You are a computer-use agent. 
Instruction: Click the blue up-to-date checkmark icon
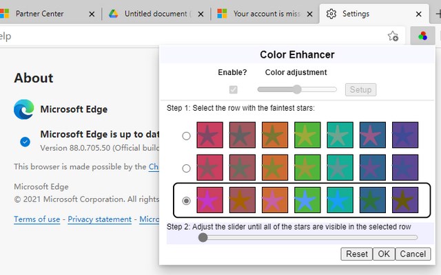(25, 142)
